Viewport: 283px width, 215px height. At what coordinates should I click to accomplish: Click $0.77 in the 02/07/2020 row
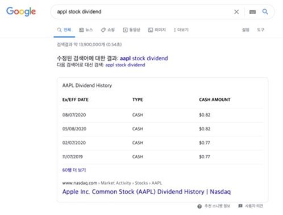click(x=205, y=143)
